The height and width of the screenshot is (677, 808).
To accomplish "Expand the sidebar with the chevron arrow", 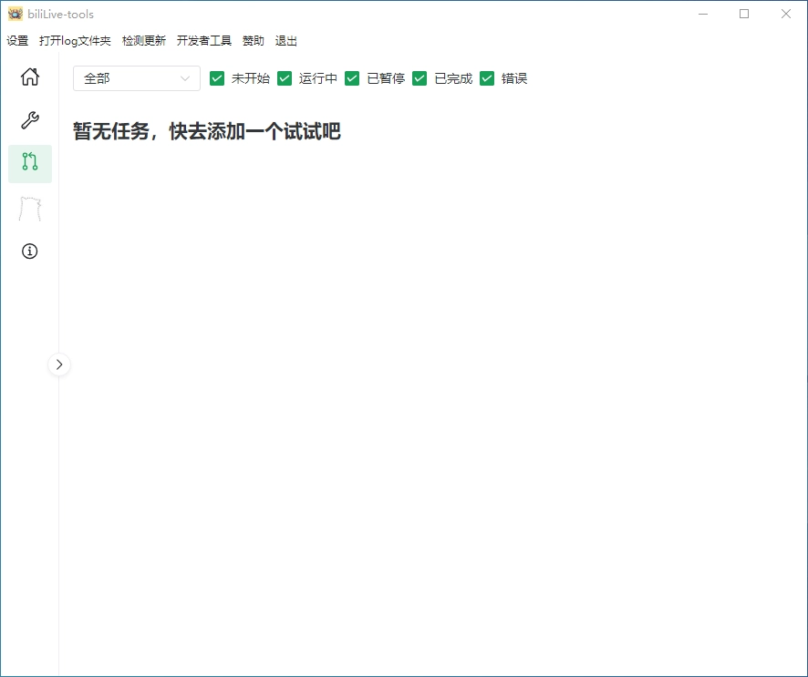I will pyautogui.click(x=59, y=364).
